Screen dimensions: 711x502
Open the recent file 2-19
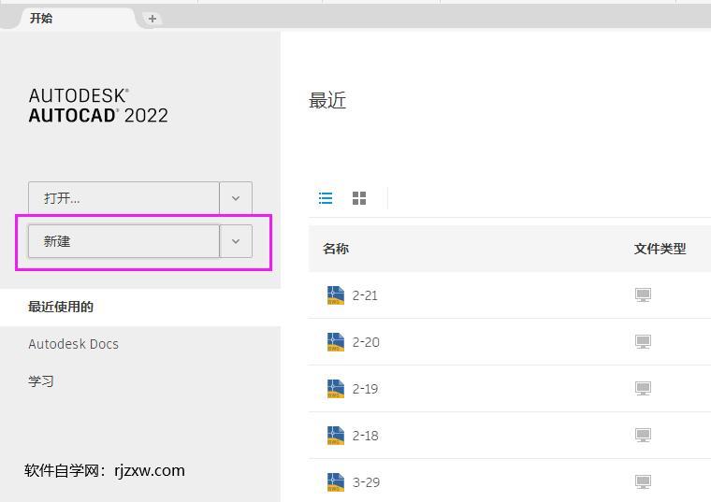coord(510,389)
